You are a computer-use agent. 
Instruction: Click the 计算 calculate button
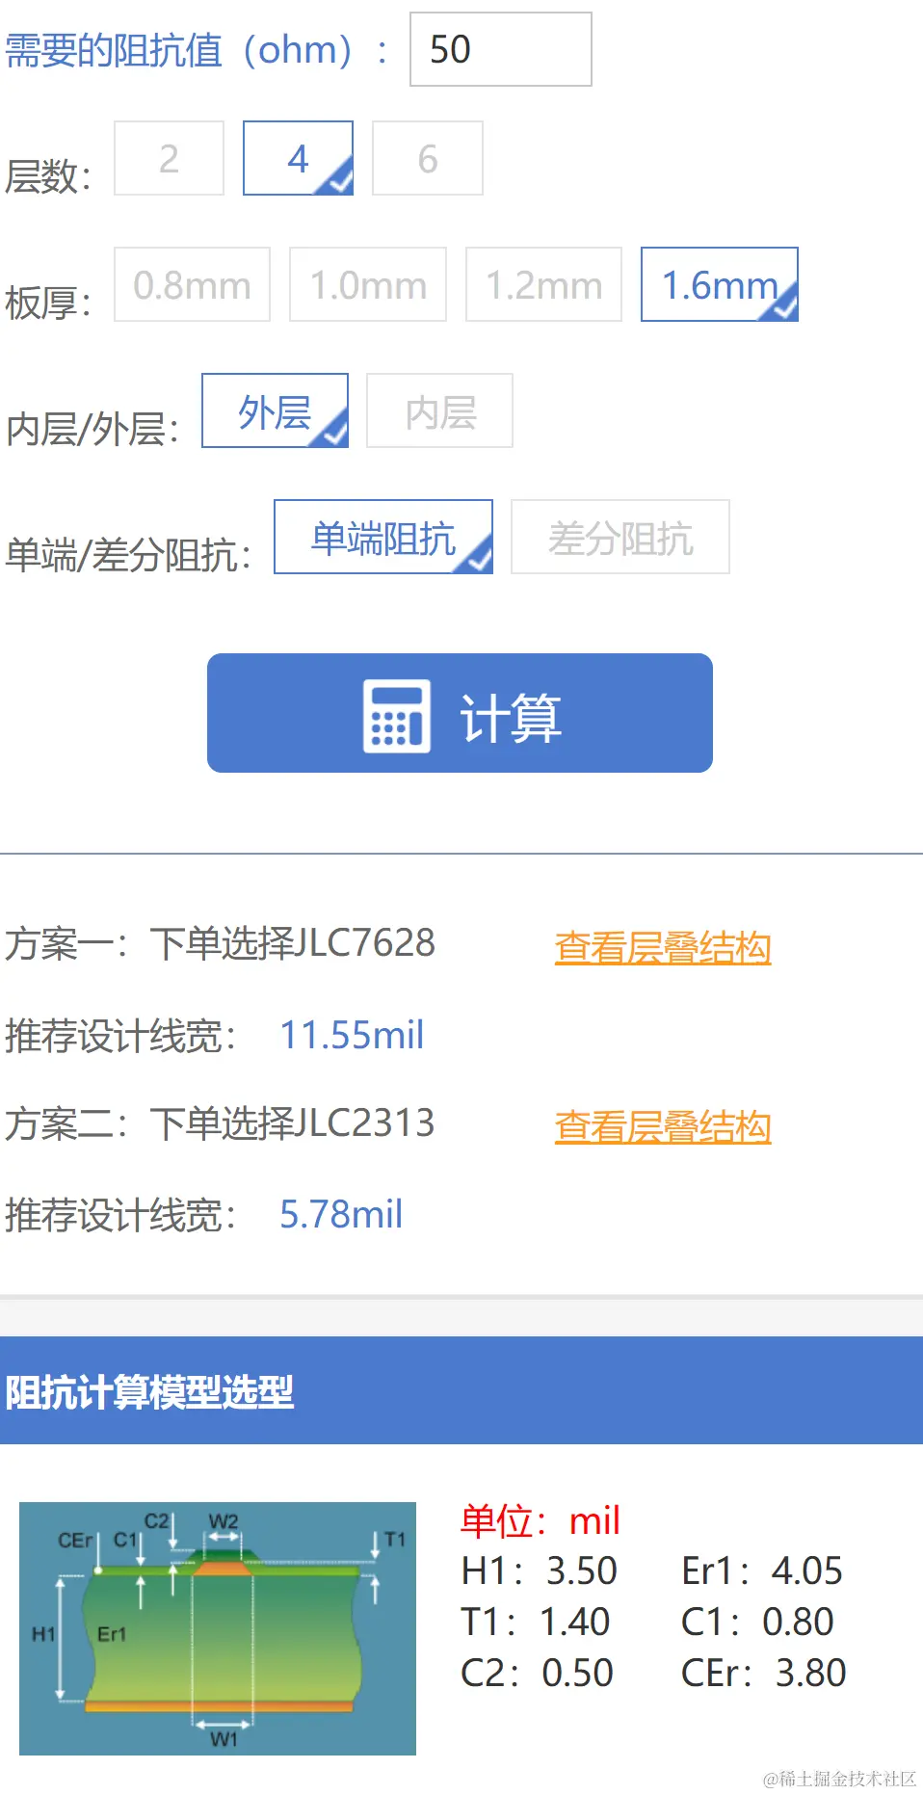(x=460, y=713)
